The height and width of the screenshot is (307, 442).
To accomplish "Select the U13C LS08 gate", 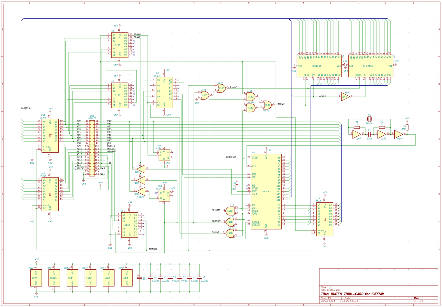I will coord(230,233).
